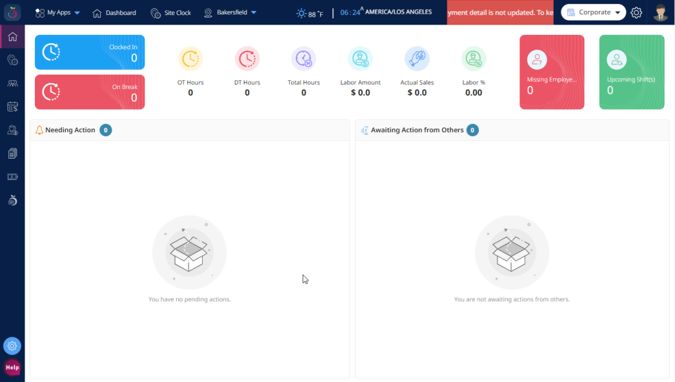Open the settings gear in the top bar
The height and width of the screenshot is (382, 675).
point(637,12)
